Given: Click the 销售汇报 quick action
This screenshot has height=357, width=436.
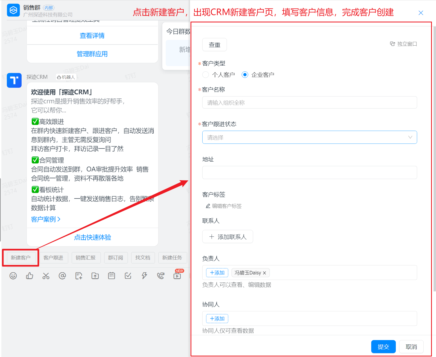Looking at the screenshot, I should tap(86, 257).
